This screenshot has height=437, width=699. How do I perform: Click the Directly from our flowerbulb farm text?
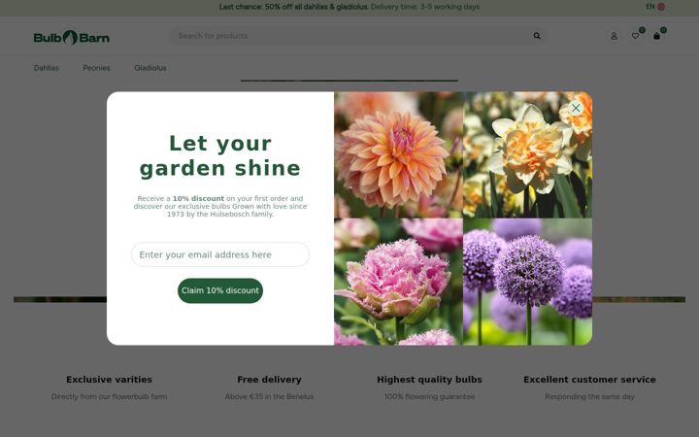(109, 396)
